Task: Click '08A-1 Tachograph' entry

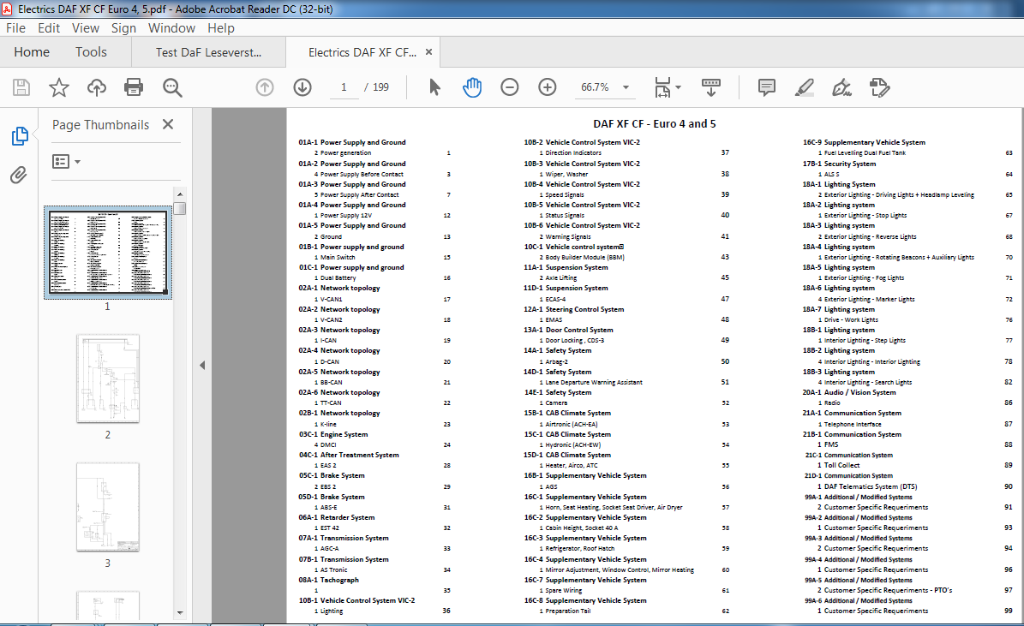Action: (x=328, y=580)
